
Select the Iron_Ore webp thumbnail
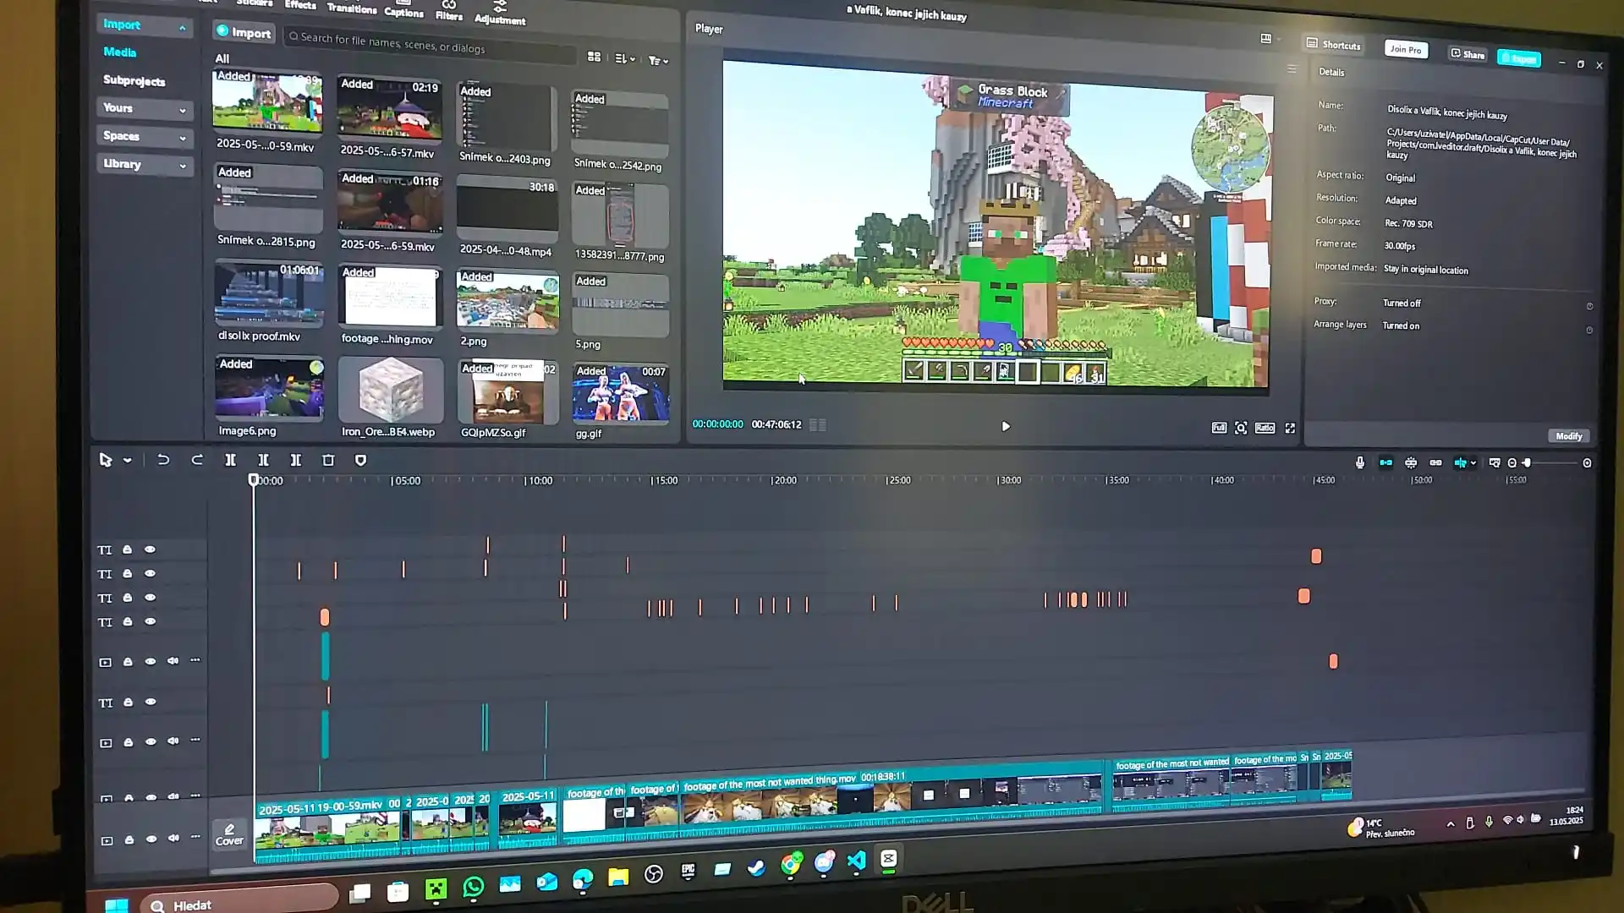(390, 390)
